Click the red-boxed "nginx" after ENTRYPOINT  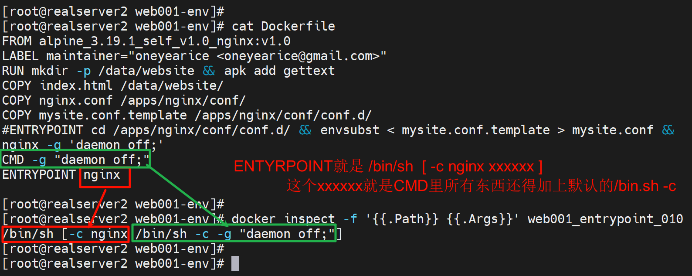(102, 175)
